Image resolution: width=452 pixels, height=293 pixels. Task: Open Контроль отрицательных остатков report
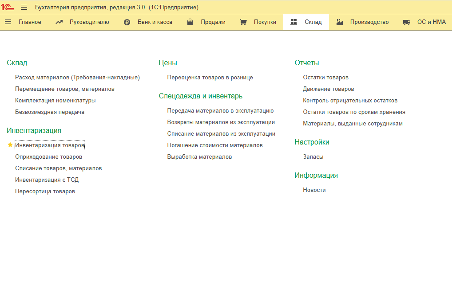coord(350,101)
